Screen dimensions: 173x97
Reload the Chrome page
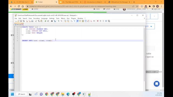[x=19, y=6]
